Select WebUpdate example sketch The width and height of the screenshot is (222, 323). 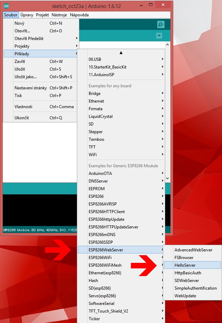pyautogui.click(x=185, y=296)
